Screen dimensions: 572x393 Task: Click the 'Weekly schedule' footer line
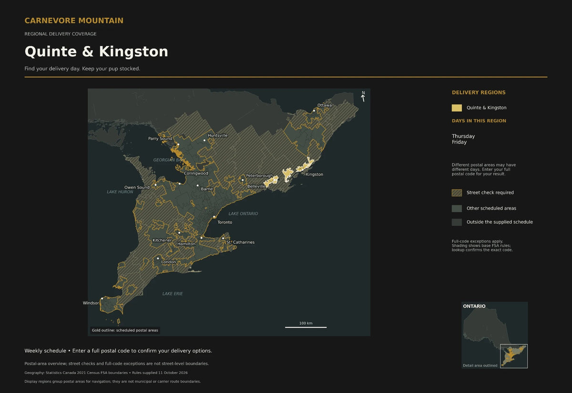(x=118, y=351)
